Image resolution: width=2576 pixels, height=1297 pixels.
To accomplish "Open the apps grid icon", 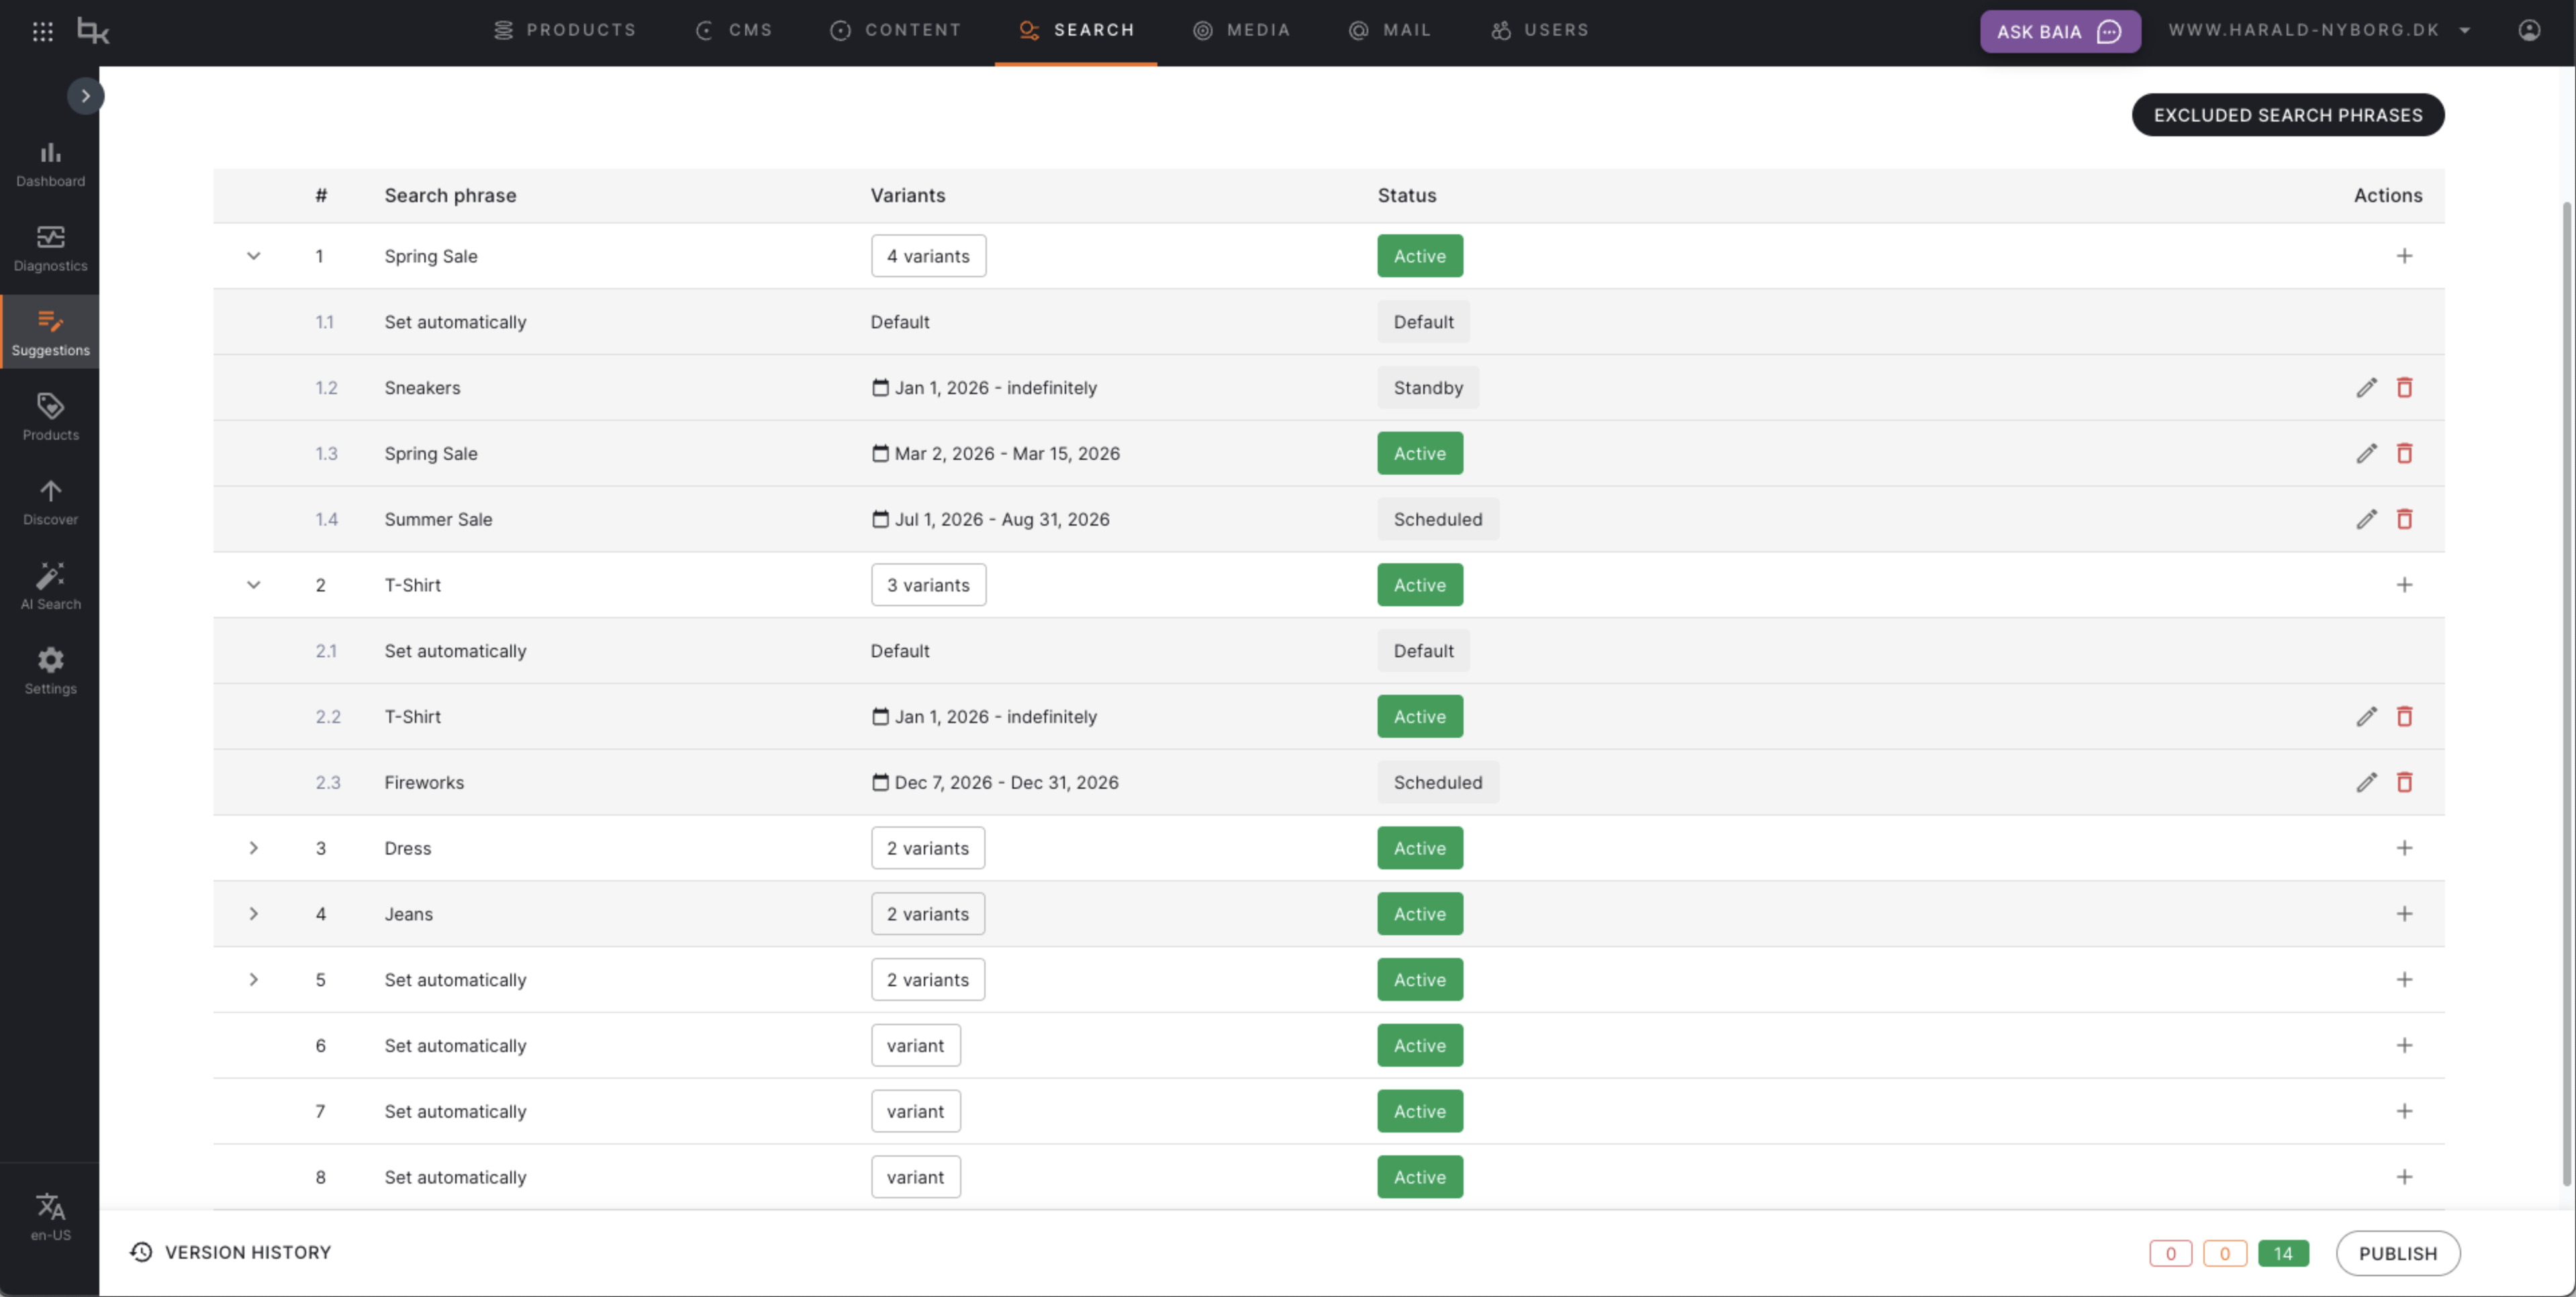I will coord(42,31).
